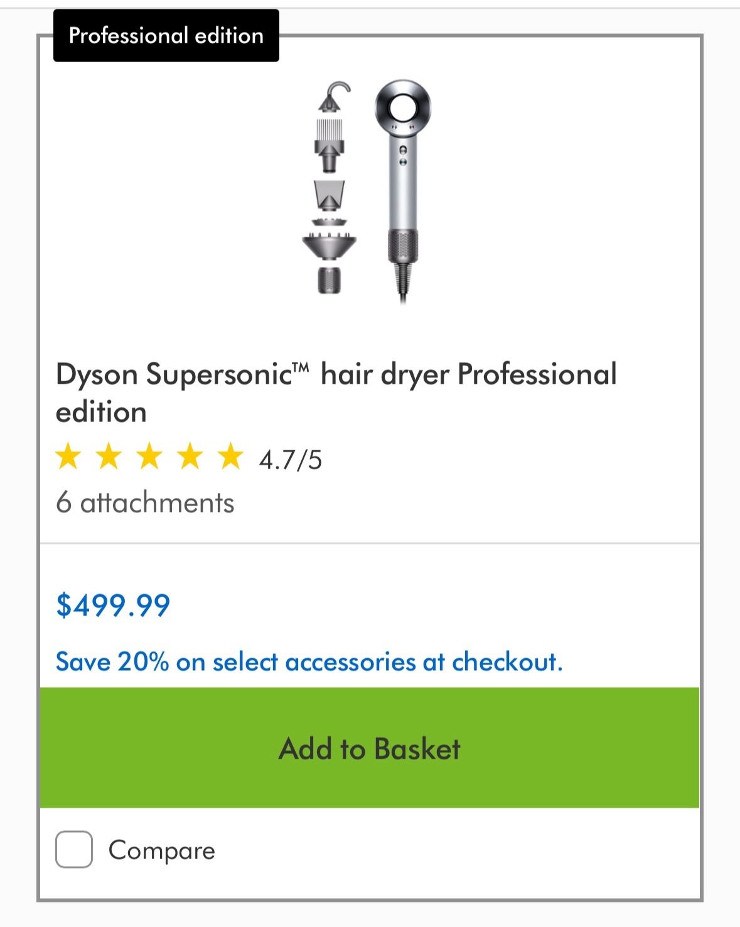
Task: Click the Professional edition badge
Action: pos(166,36)
